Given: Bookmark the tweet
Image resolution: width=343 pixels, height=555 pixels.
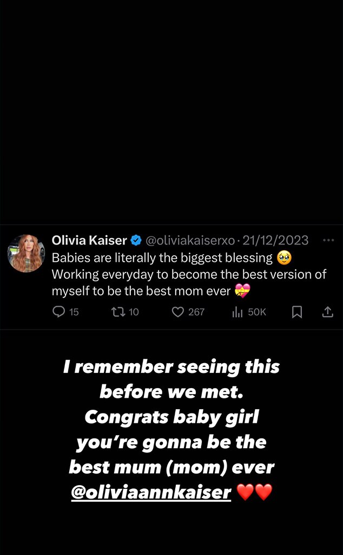Looking at the screenshot, I should pyautogui.click(x=297, y=312).
